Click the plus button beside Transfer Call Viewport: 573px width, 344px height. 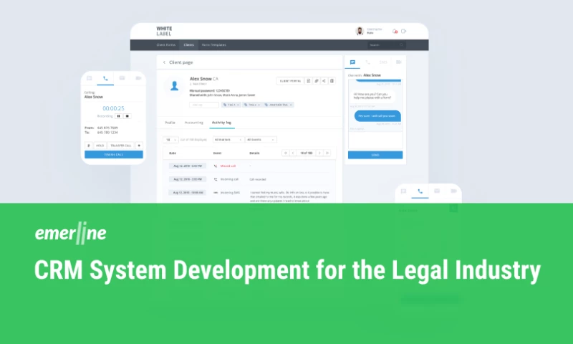[139, 145]
